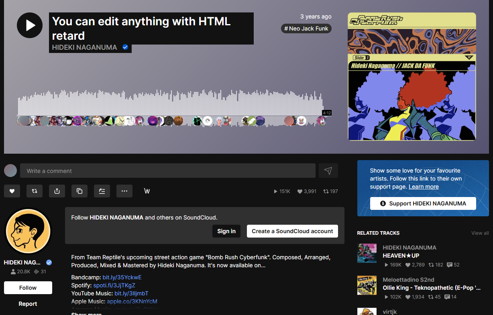Open the Neo Jack Funk tag

(306, 28)
